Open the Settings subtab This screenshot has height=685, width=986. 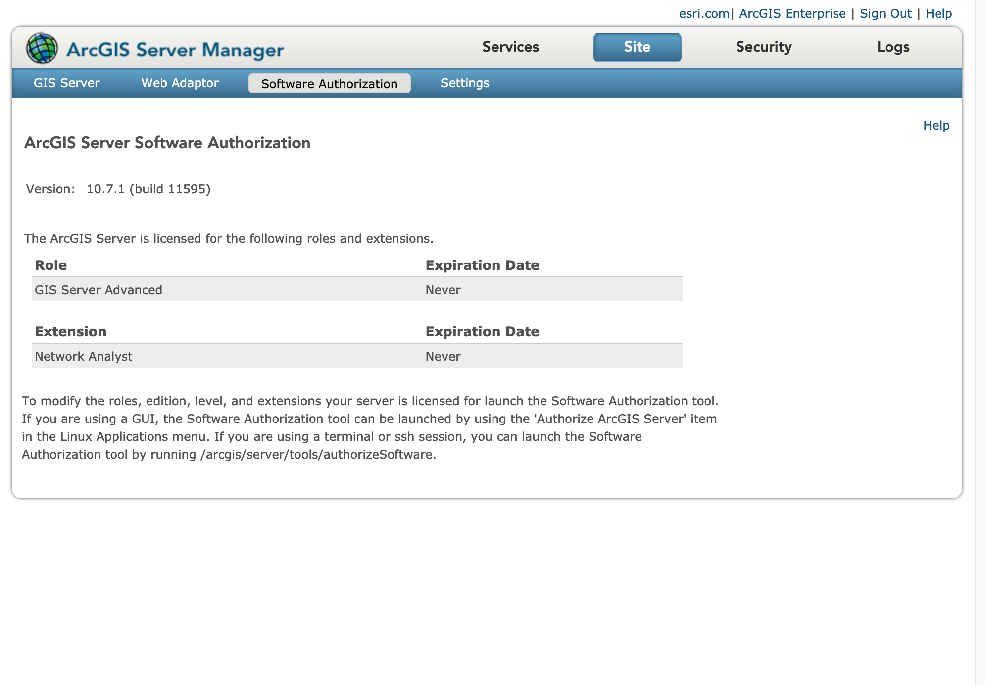pyautogui.click(x=465, y=83)
